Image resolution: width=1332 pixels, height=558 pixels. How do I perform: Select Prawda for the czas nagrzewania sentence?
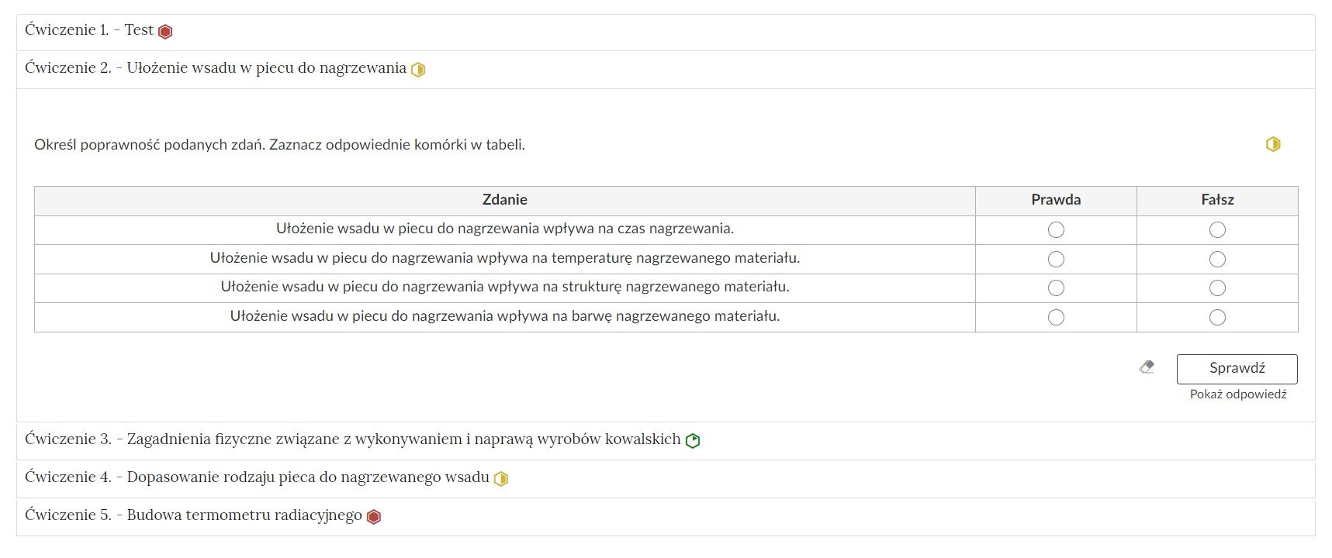pos(1056,229)
